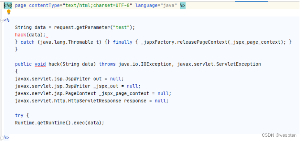Click 'page' keyword in the directive

tap(21, 5)
